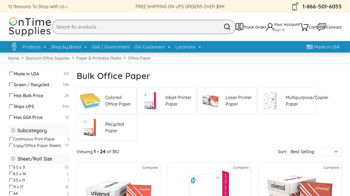Open the Sort Best Selling dropdown

[314, 152]
